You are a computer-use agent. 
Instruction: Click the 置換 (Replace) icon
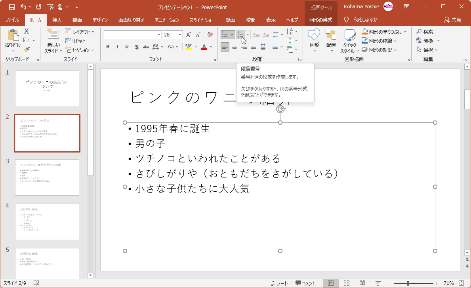point(427,40)
